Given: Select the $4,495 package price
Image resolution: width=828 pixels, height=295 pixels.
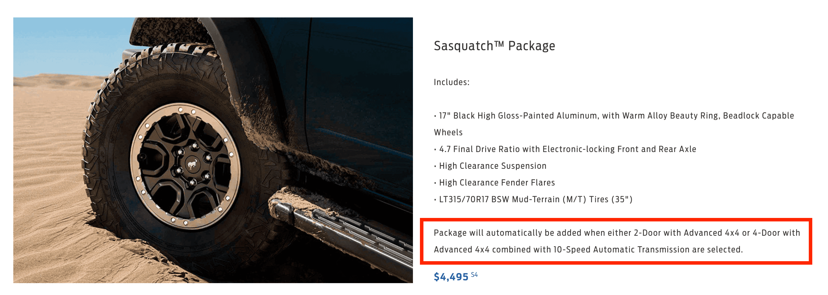Looking at the screenshot, I should [x=451, y=277].
